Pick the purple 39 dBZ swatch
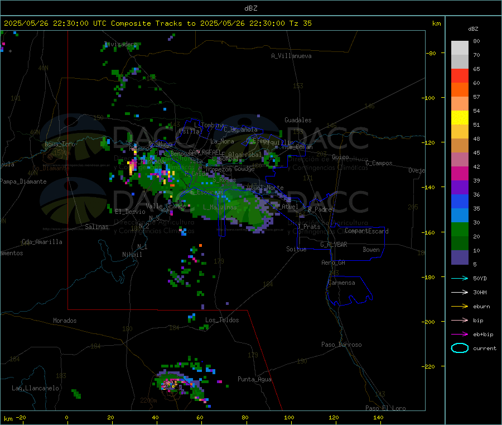 click(460, 188)
